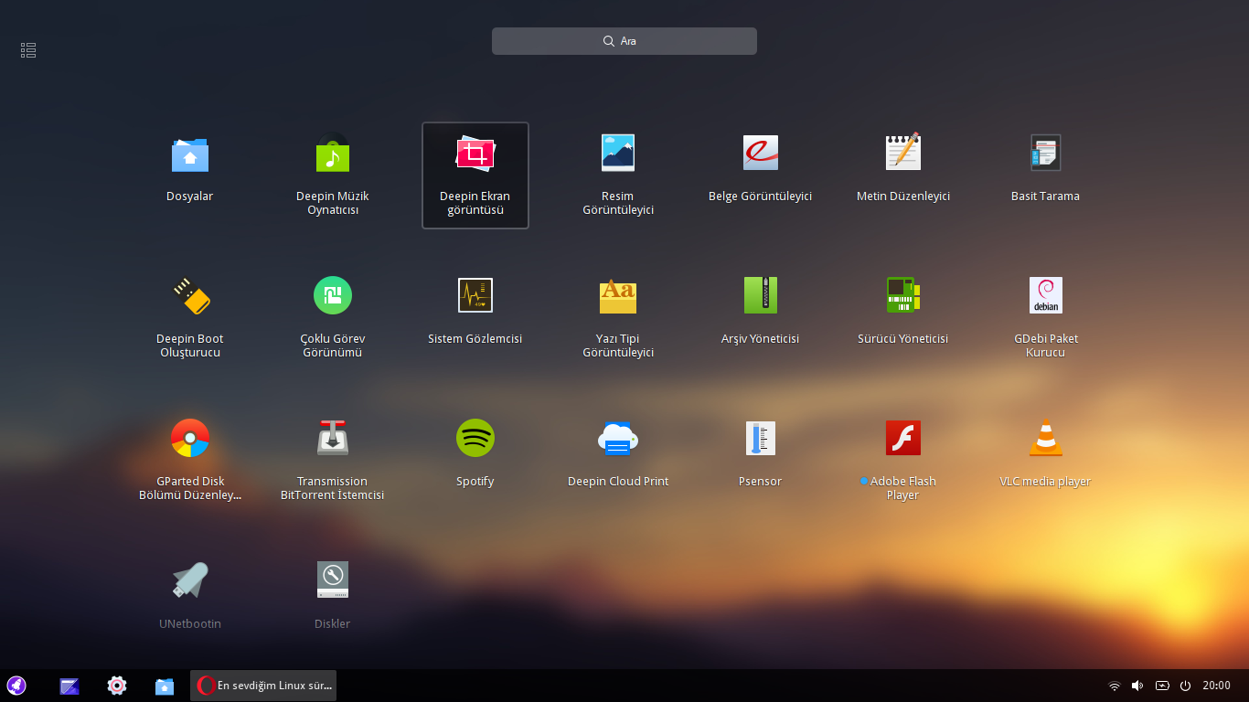Click the volume speaker tray icon

click(x=1137, y=686)
